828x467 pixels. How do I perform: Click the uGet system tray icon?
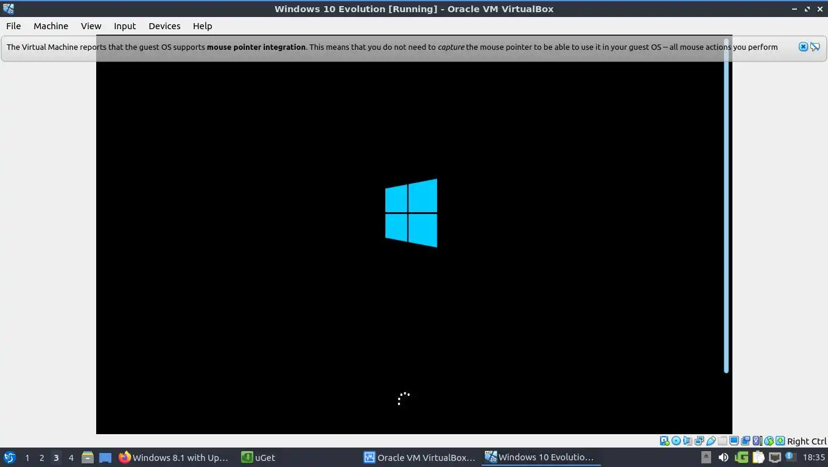tap(741, 457)
